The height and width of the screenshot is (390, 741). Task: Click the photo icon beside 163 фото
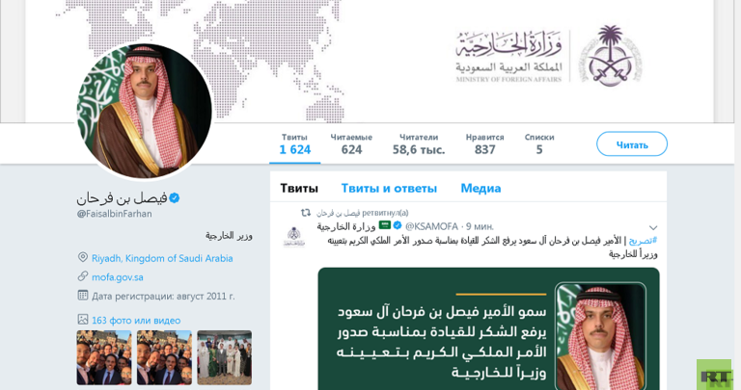point(83,320)
